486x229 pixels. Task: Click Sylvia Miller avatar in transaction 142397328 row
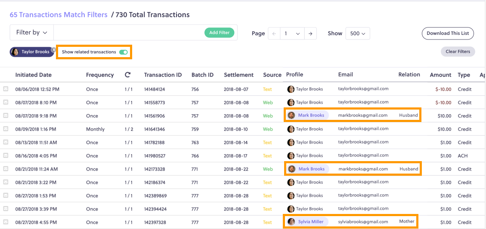pyautogui.click(x=291, y=222)
